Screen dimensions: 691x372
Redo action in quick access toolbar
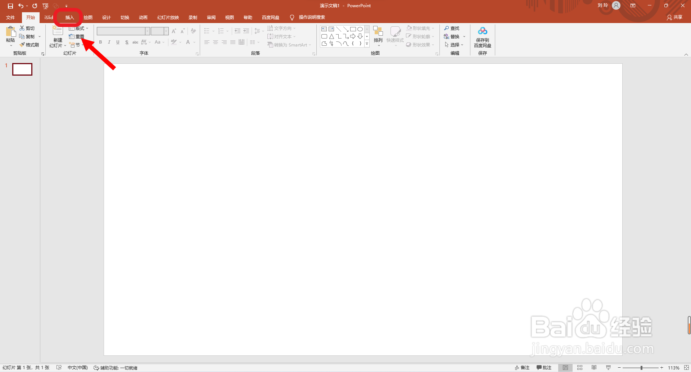coord(35,6)
